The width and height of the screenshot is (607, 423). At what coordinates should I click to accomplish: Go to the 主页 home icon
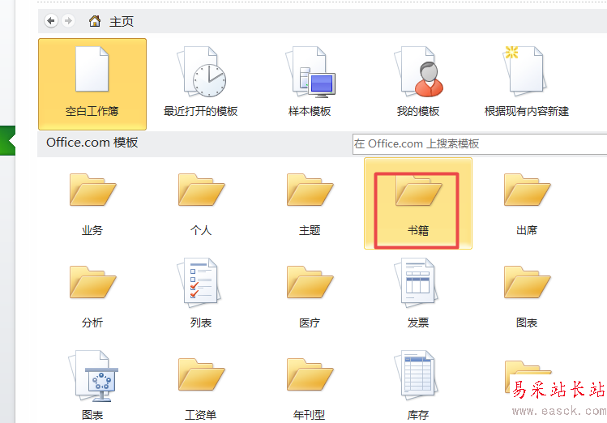point(95,21)
